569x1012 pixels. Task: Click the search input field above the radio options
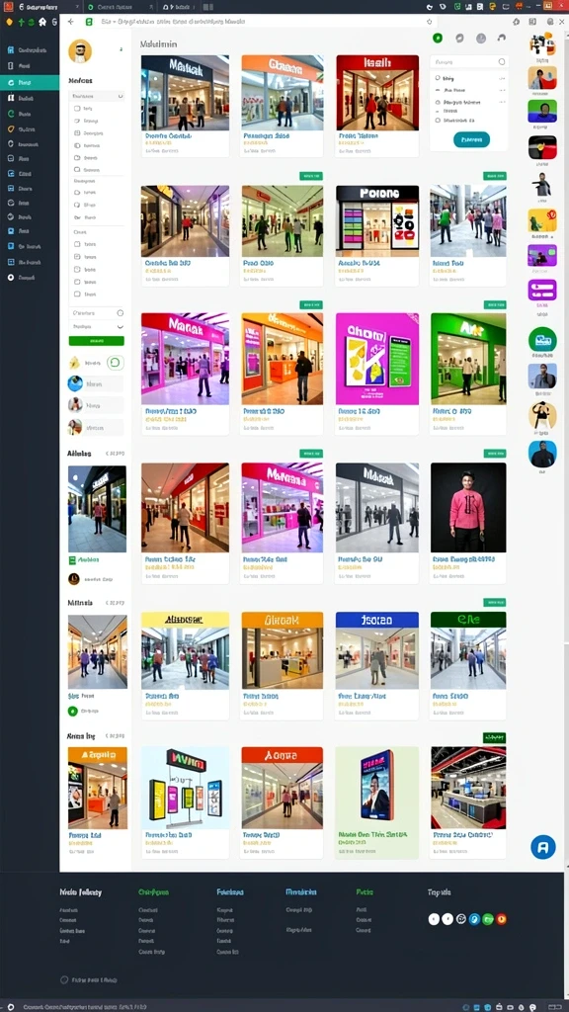pyautogui.click(x=469, y=62)
